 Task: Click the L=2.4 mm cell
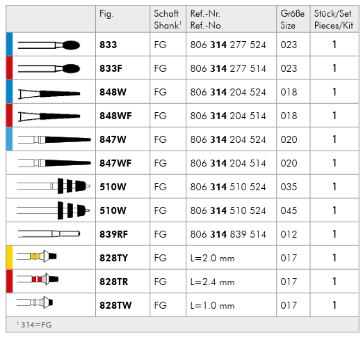click(212, 282)
